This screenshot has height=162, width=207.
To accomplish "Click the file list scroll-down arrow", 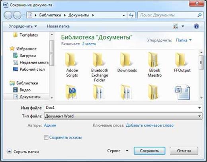I will point(201,98).
